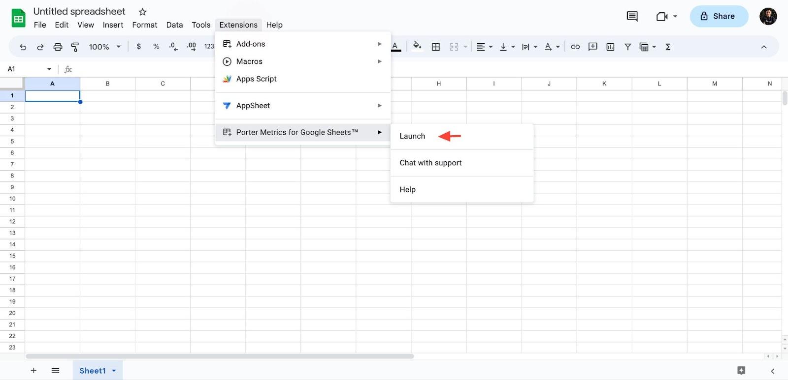Open Sheet1 tab options arrow
Image resolution: width=788 pixels, height=380 pixels.
coord(114,371)
